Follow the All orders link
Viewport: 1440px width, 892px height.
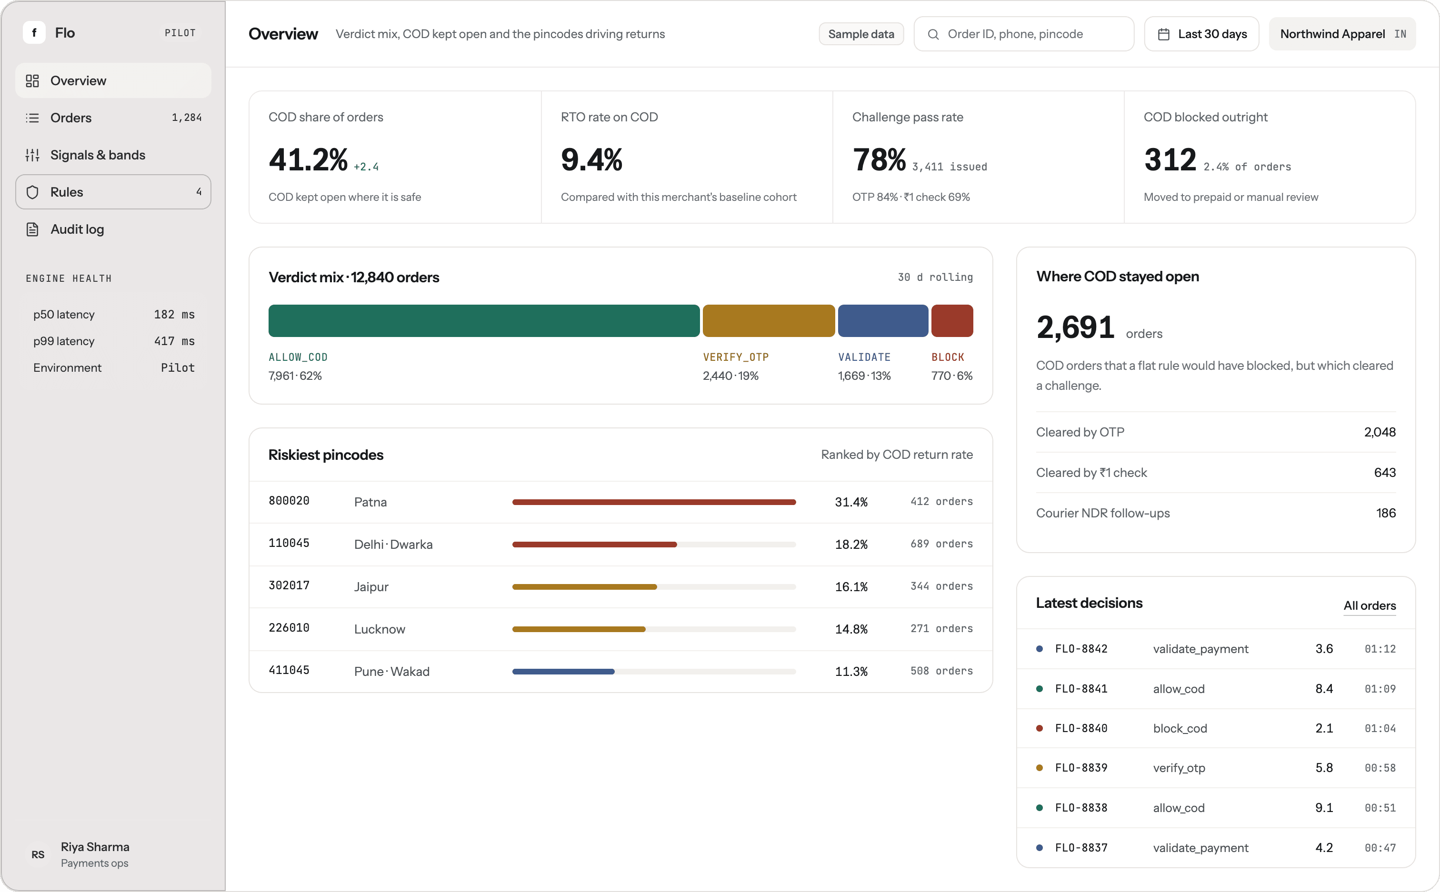(x=1369, y=605)
